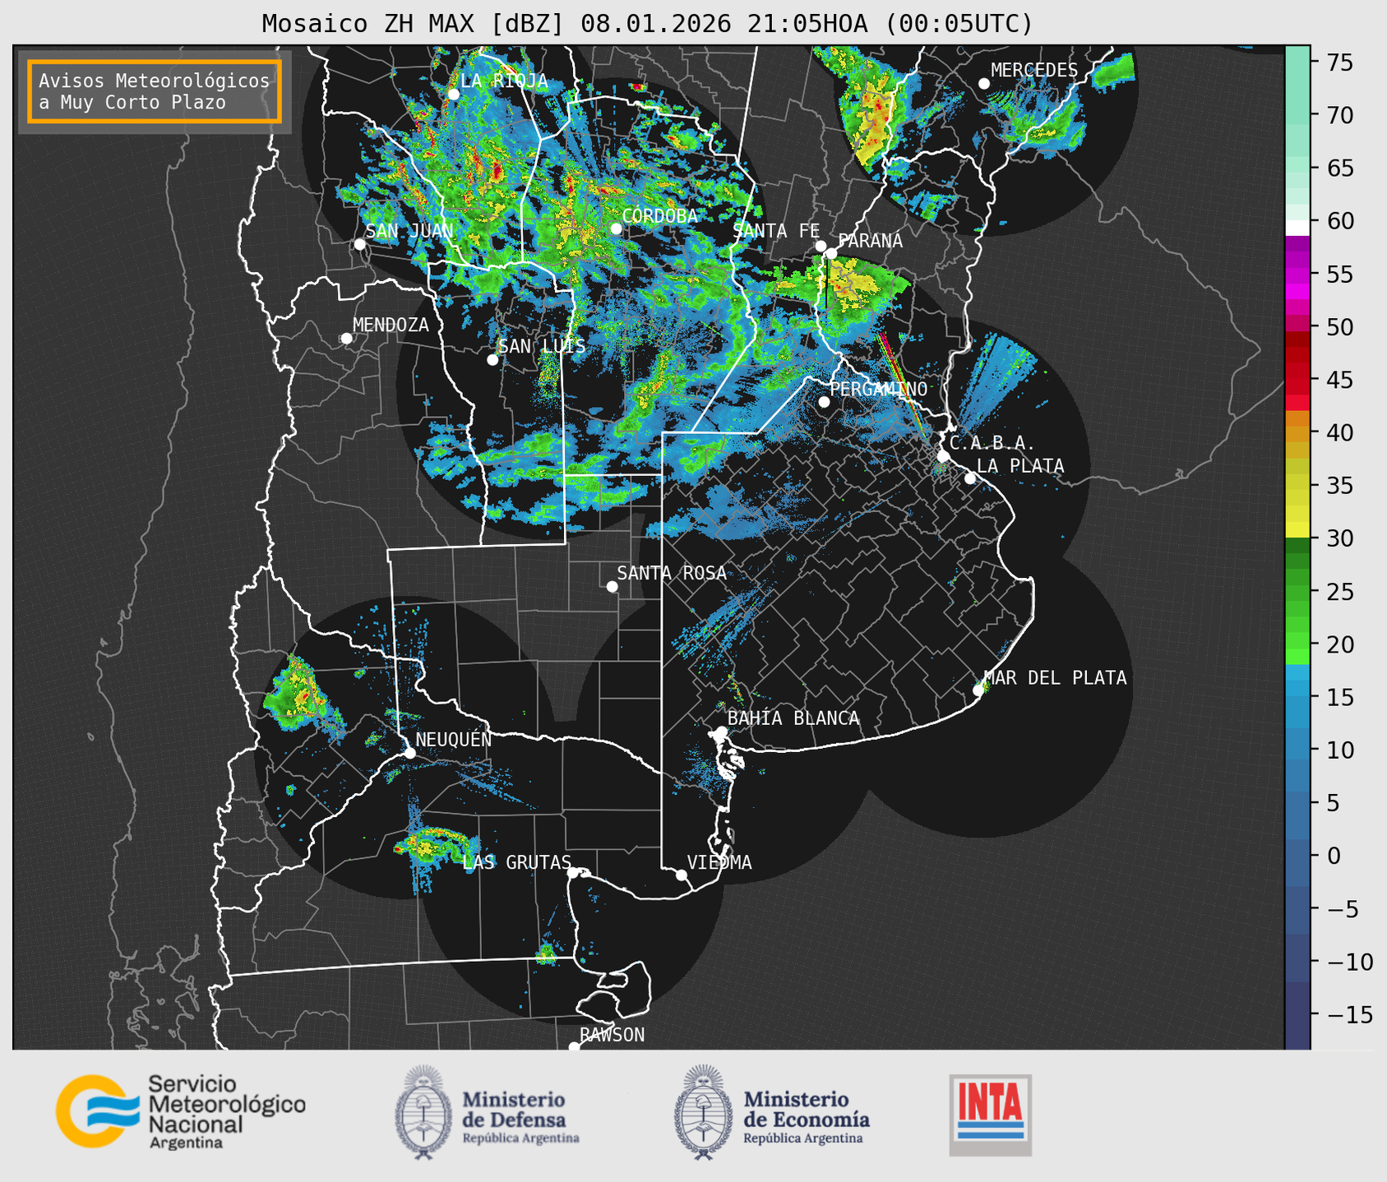The image size is (1387, 1182).
Task: Click the BAHÍA BLANCA map label
Action: [793, 718]
